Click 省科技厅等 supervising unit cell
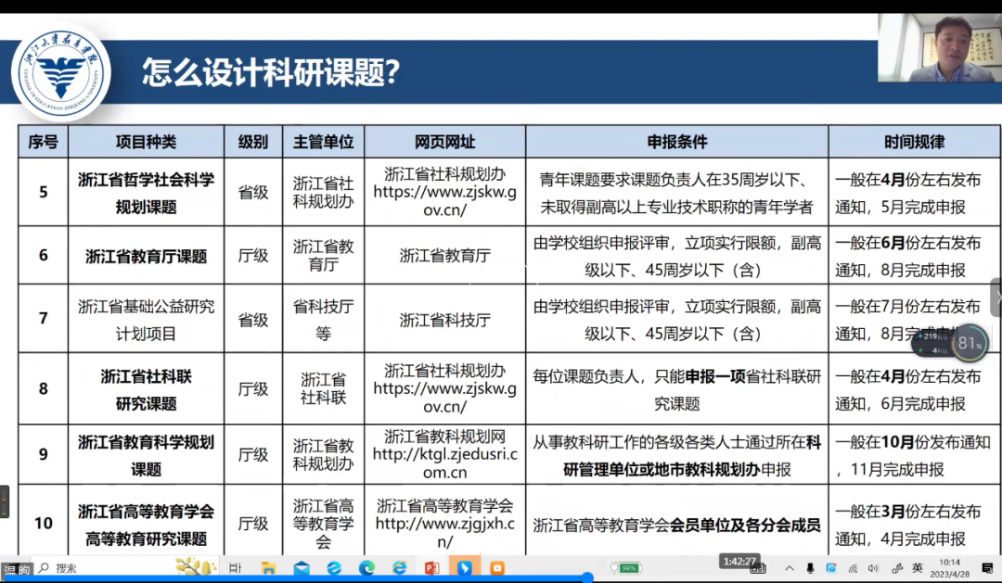 (x=324, y=319)
